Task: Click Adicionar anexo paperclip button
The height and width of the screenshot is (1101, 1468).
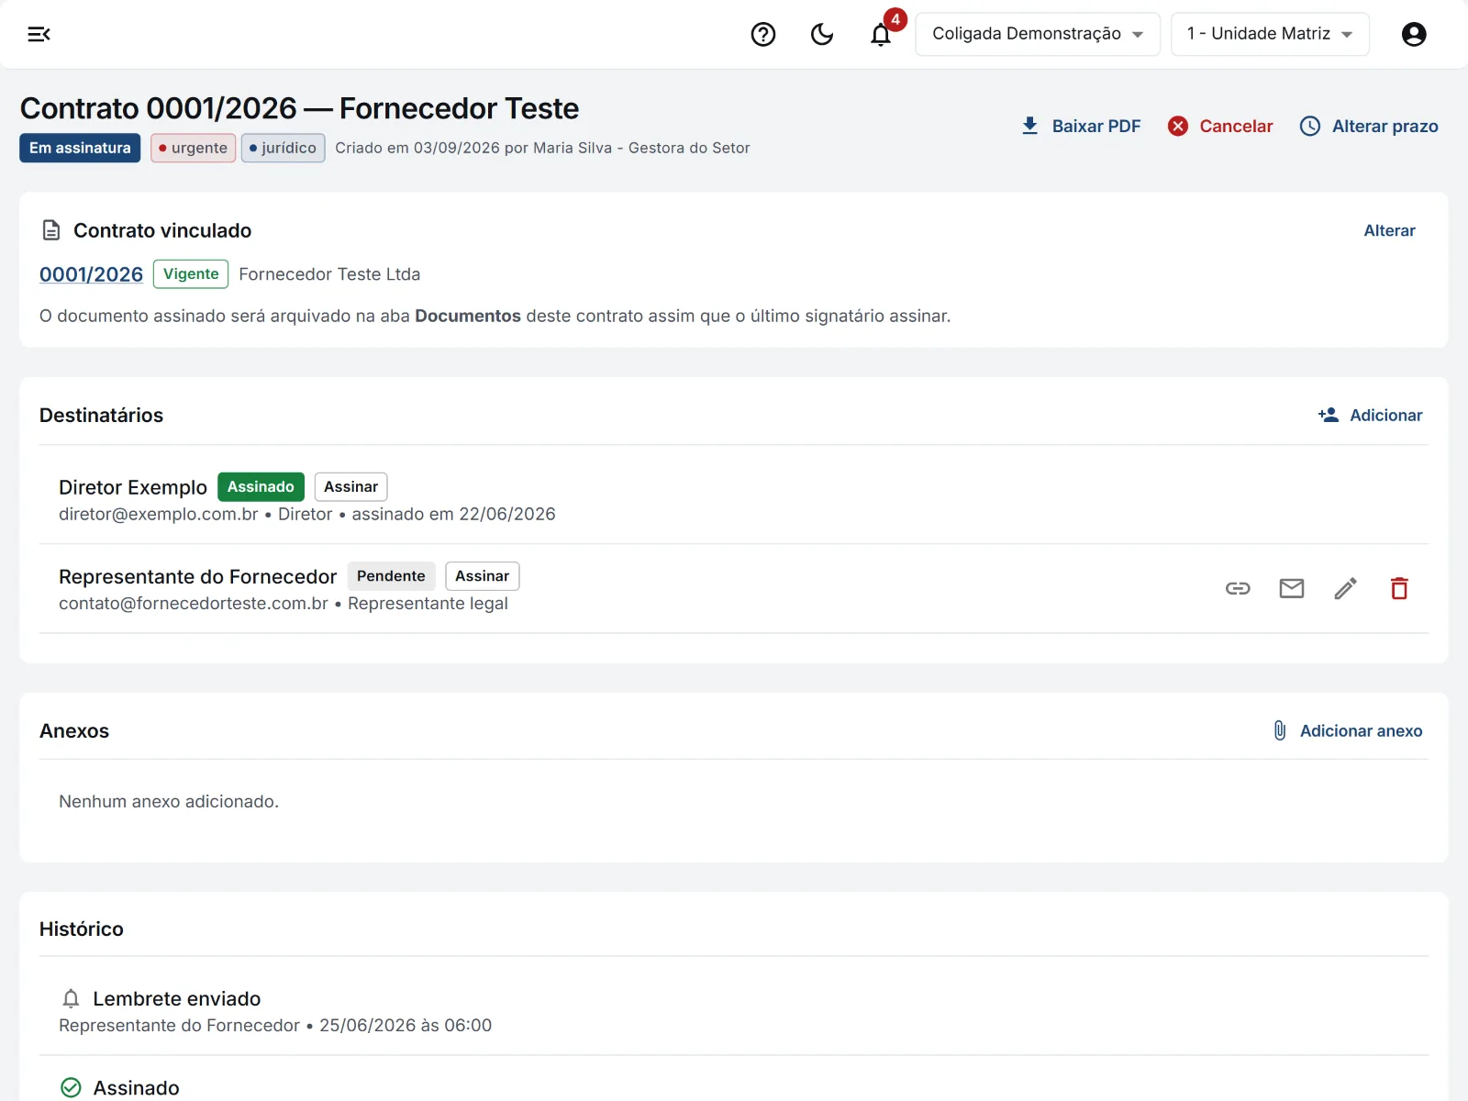Action: click(x=1346, y=730)
